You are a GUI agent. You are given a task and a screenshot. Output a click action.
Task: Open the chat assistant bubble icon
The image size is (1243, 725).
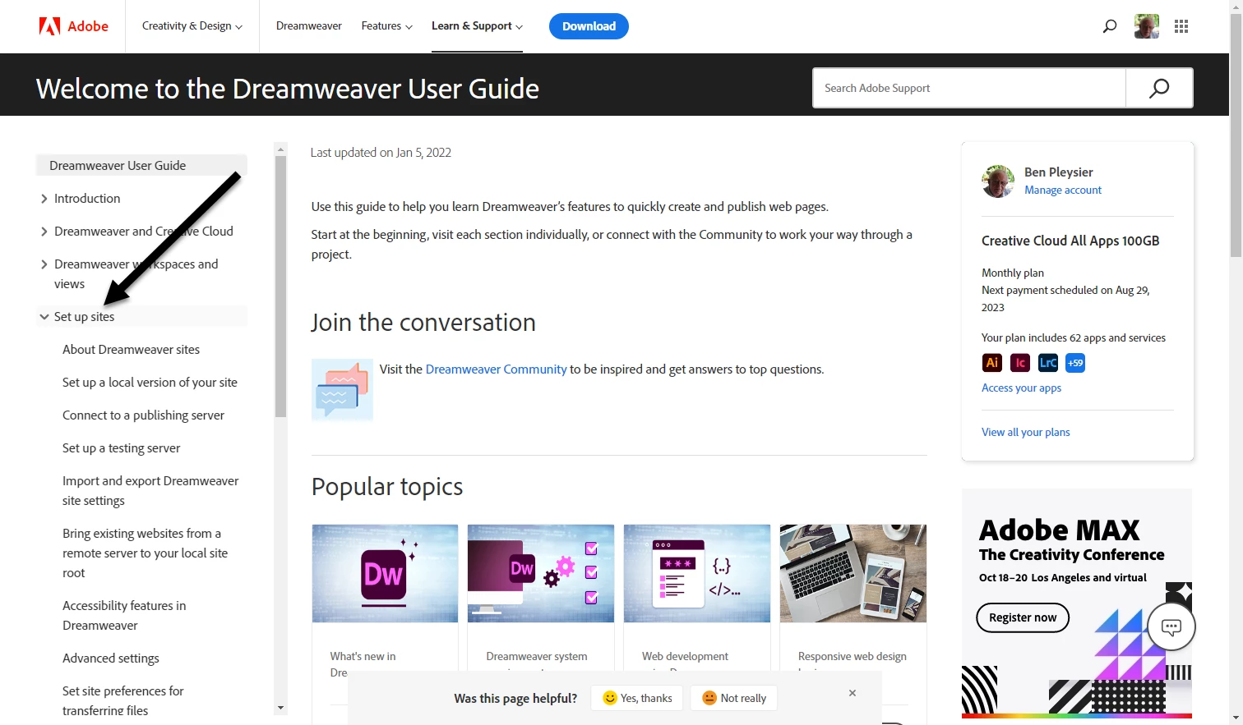[x=1171, y=627]
